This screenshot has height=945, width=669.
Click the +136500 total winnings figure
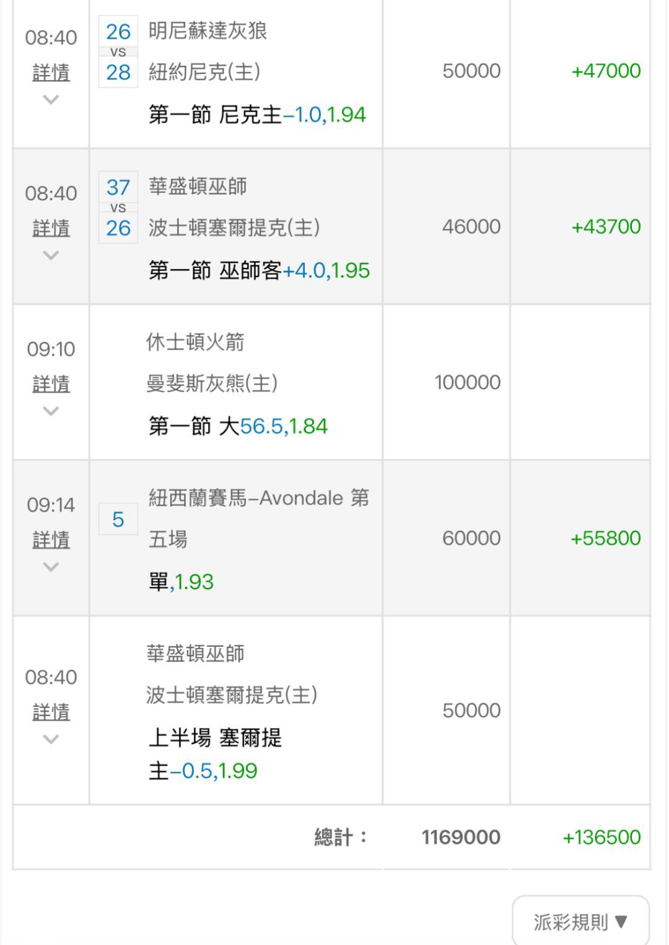click(x=601, y=837)
